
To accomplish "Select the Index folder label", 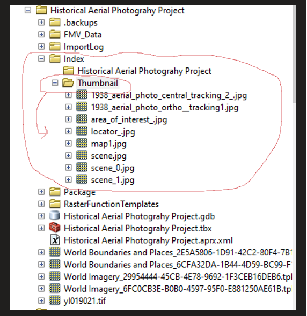I will [74, 59].
